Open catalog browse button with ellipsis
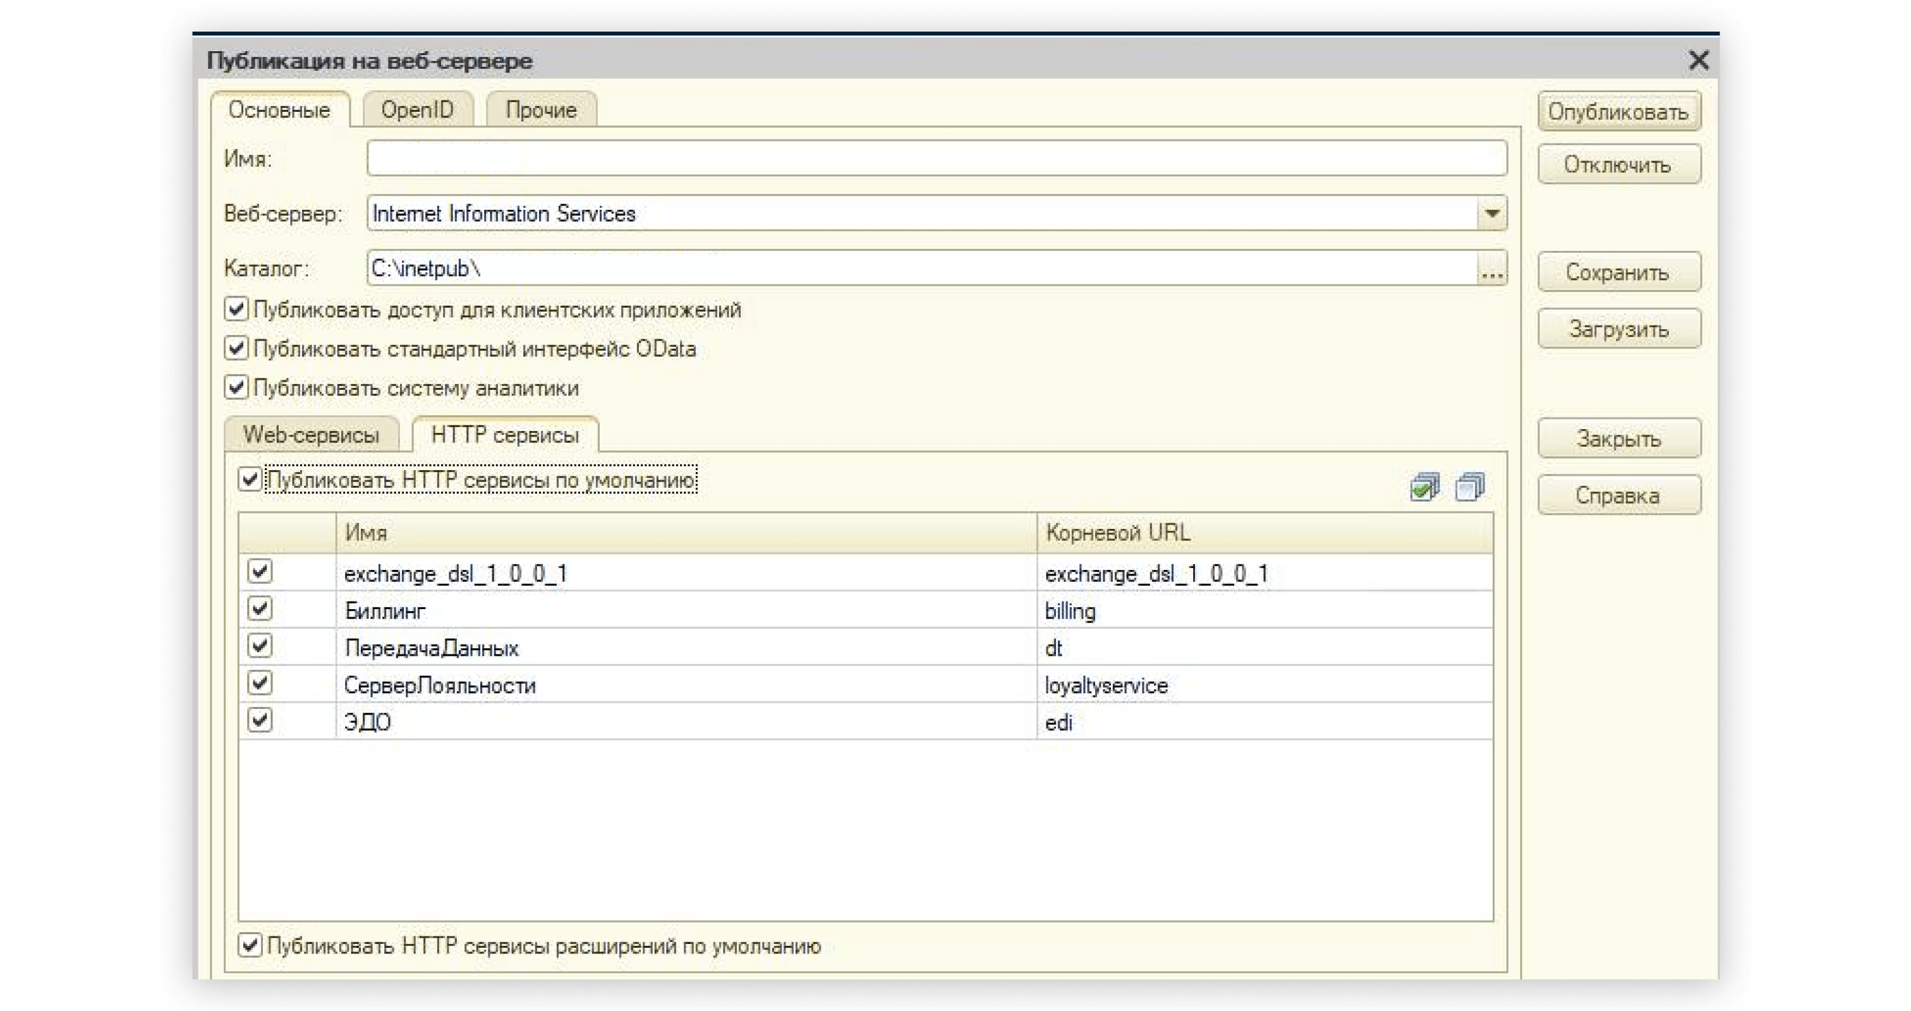This screenshot has height=1011, width=1911. (x=1492, y=269)
